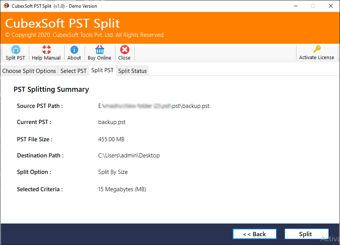Open the Split Status tab
The image size is (340, 245).
[x=132, y=71]
